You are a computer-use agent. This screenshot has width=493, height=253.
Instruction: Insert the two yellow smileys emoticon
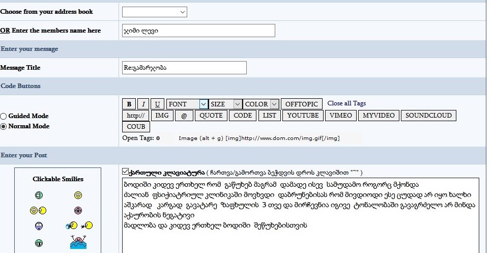[38, 211]
